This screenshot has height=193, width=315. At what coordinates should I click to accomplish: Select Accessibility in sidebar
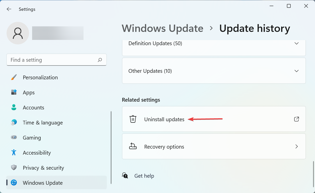click(x=56, y=153)
